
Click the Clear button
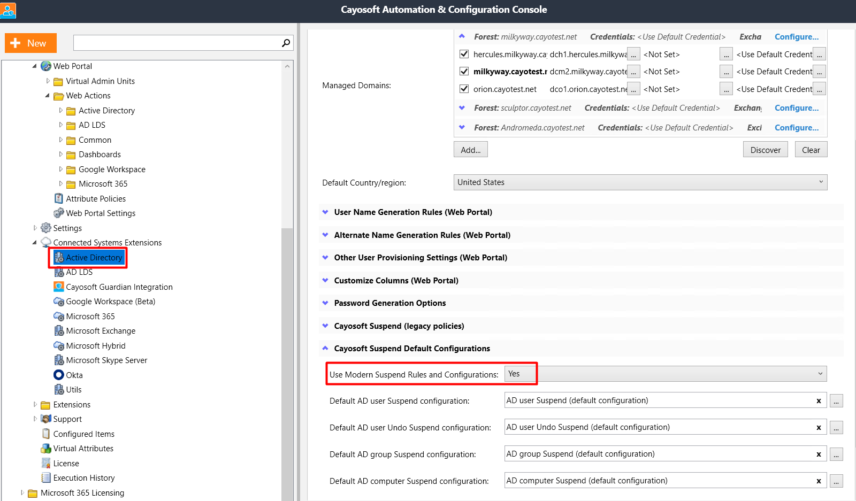pos(811,150)
